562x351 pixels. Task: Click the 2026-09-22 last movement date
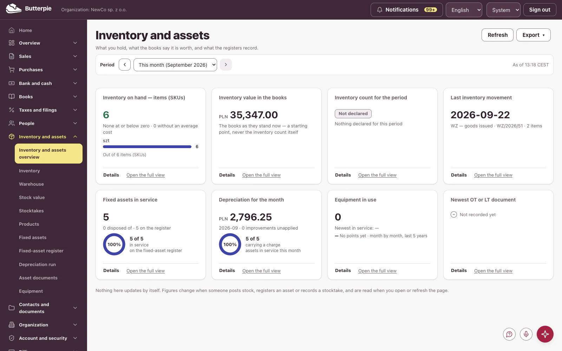480,115
